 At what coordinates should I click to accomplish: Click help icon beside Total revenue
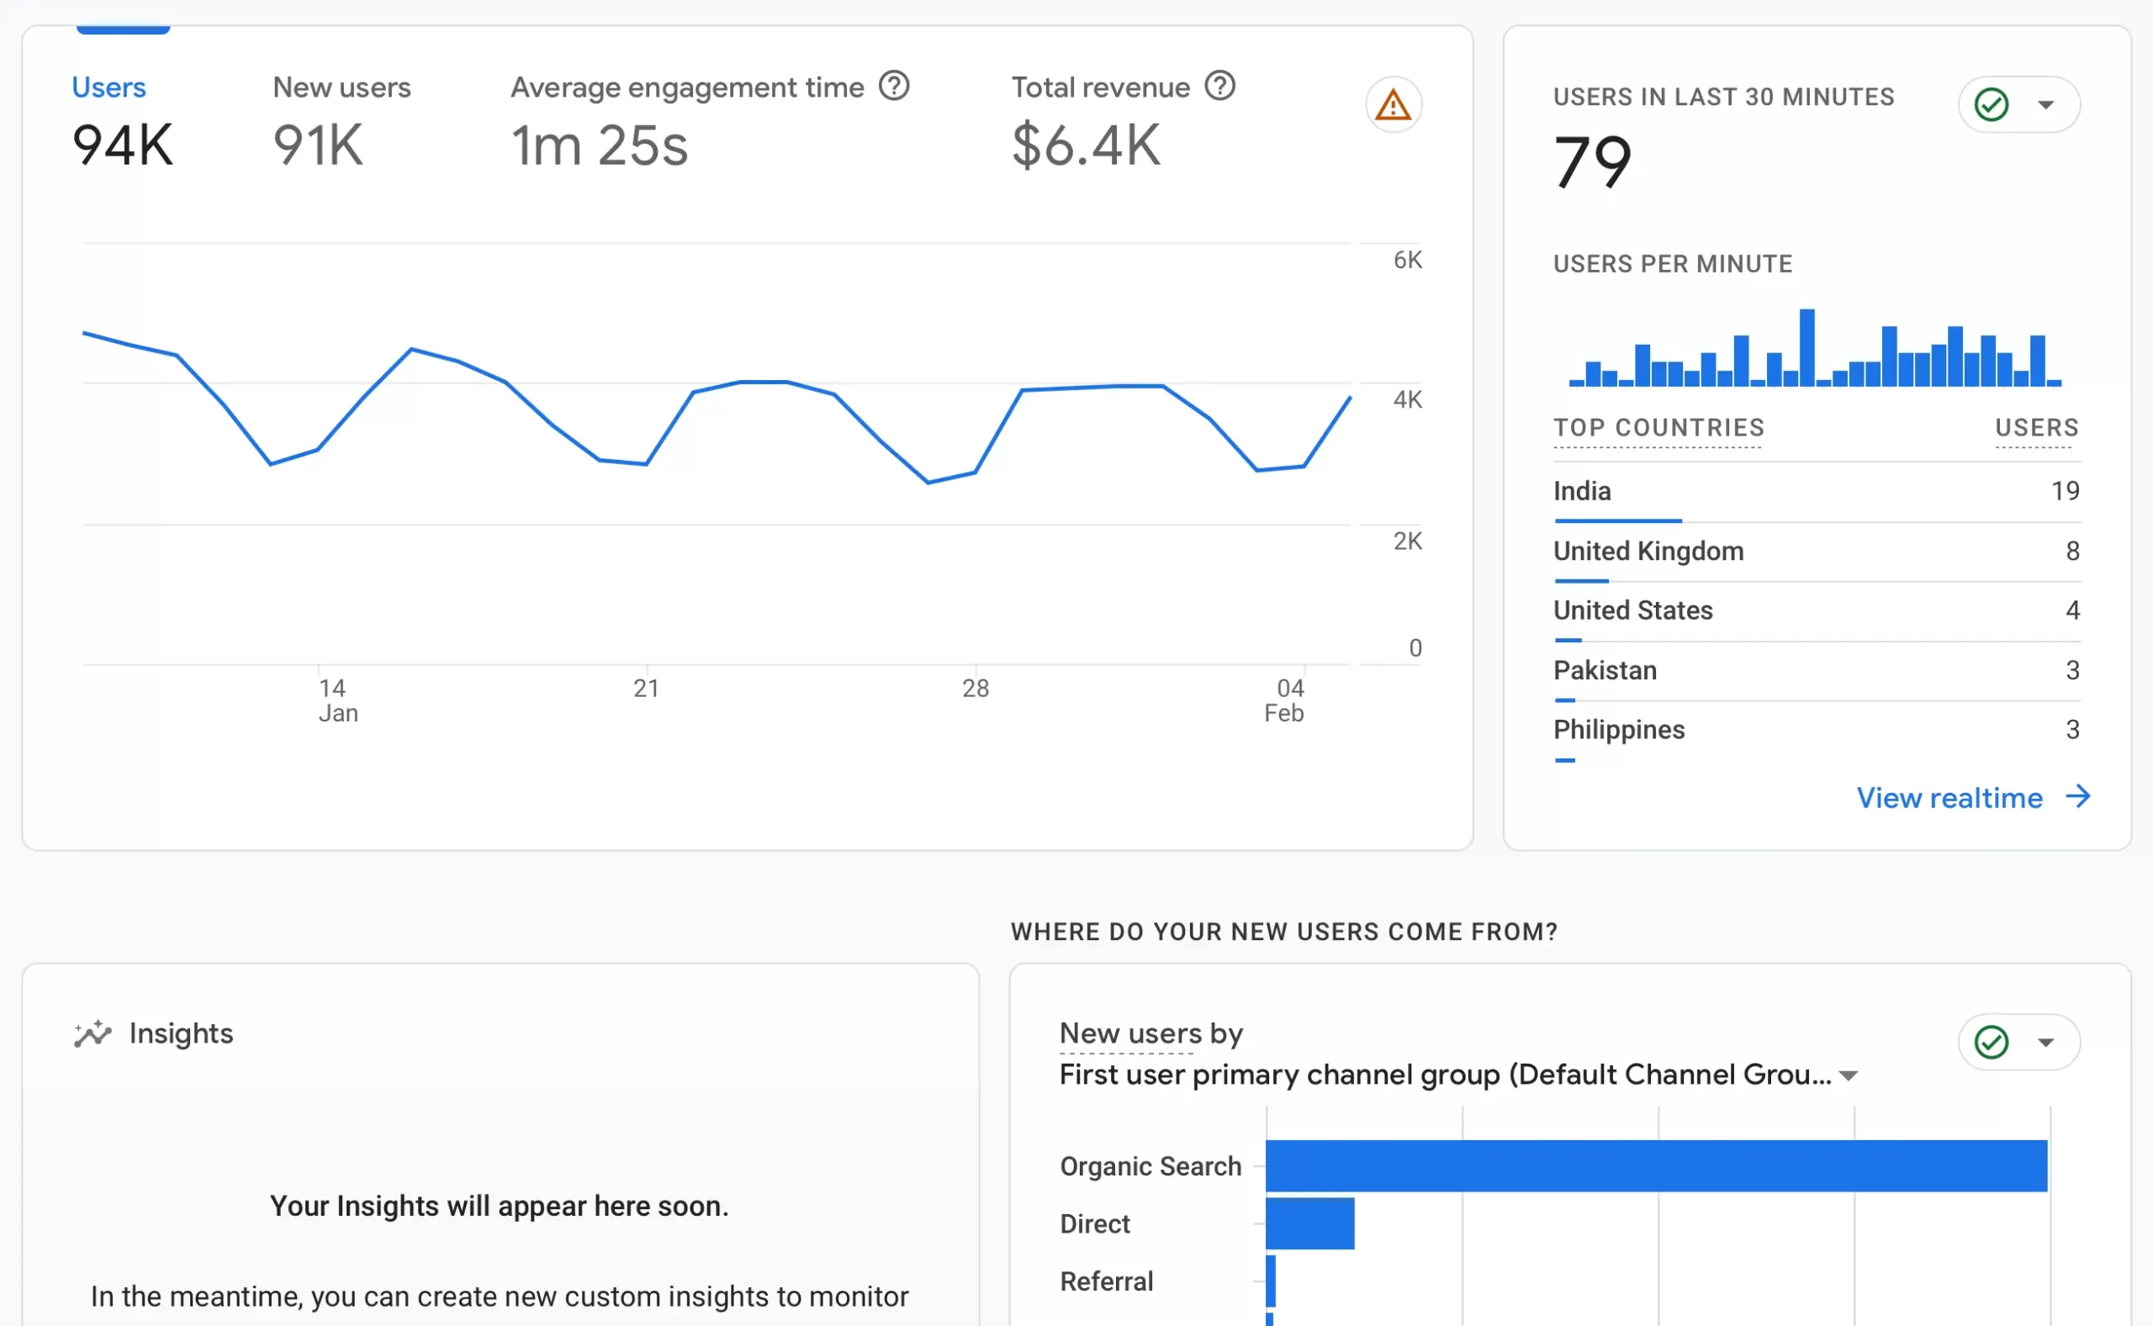(x=1219, y=86)
